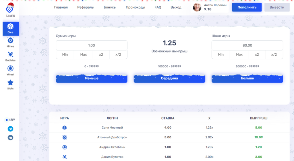Open the Wheel game in sidebar
The width and height of the screenshot is (294, 161).
(10, 70)
